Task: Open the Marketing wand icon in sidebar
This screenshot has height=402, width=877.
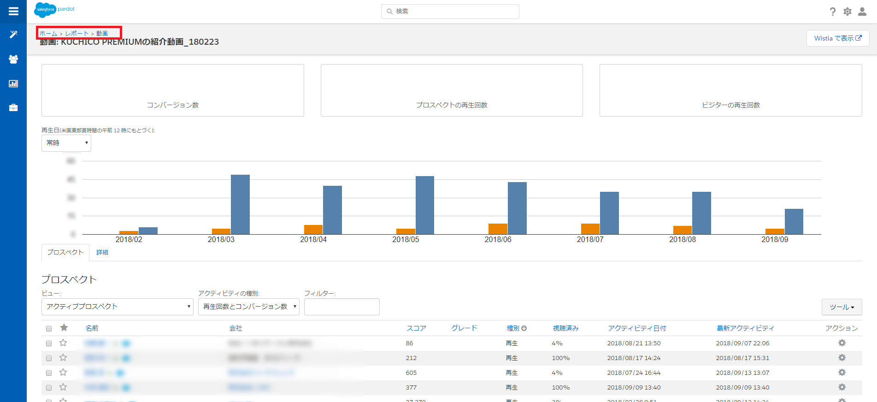Action: click(x=13, y=35)
